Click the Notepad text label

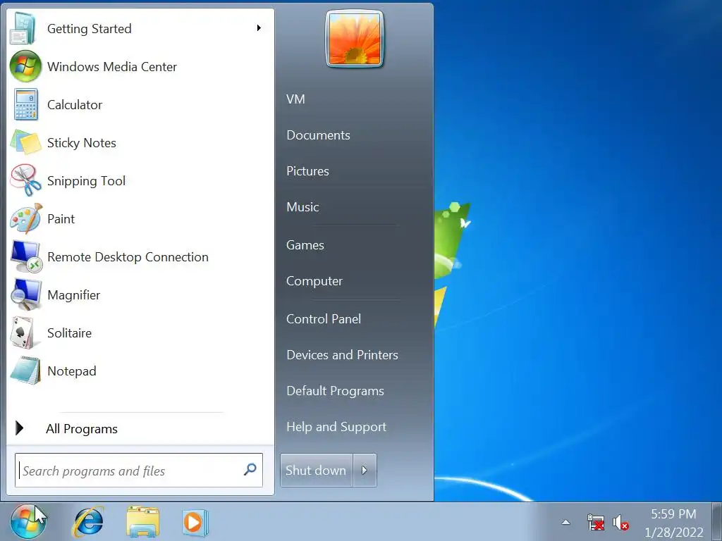72,371
